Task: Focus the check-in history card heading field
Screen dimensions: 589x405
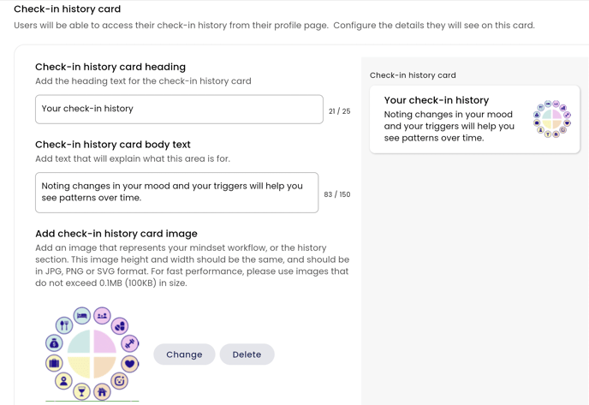Action: (179, 109)
